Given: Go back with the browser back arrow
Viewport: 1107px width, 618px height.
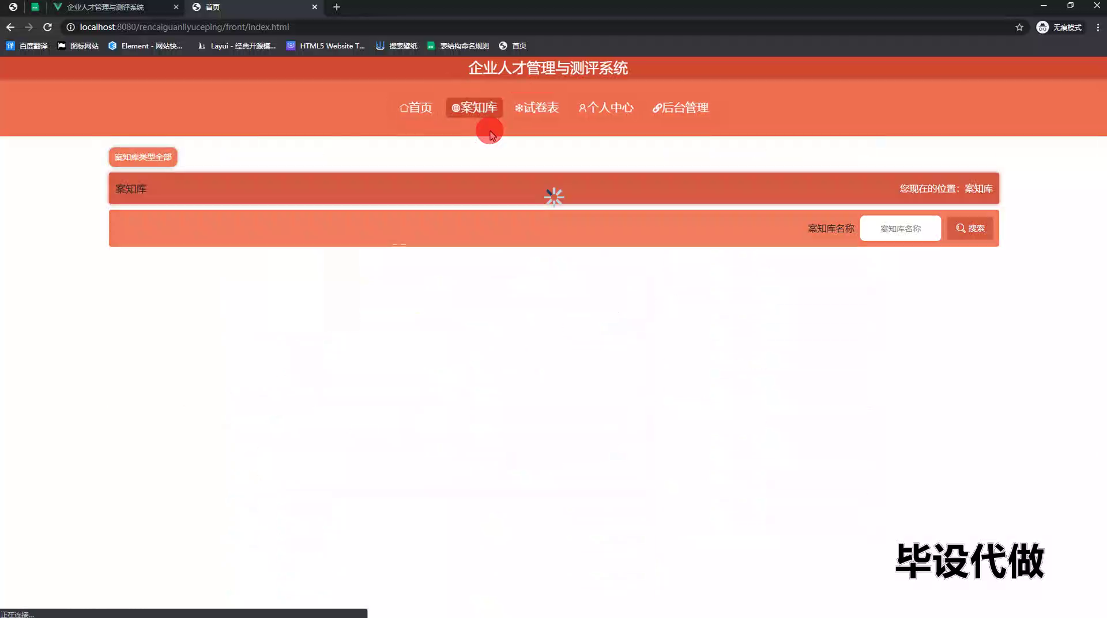Looking at the screenshot, I should click(x=10, y=27).
